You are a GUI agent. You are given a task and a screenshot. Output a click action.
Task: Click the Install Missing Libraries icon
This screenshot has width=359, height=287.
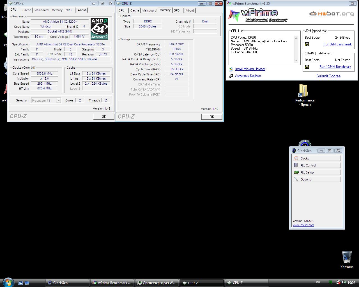[x=231, y=69]
